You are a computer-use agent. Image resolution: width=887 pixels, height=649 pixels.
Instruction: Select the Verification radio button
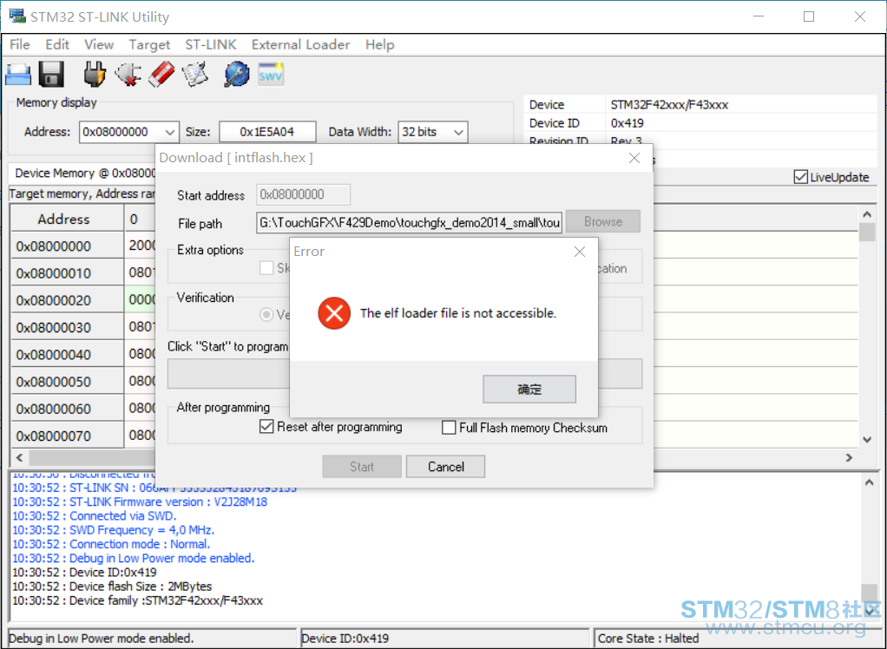tap(266, 315)
